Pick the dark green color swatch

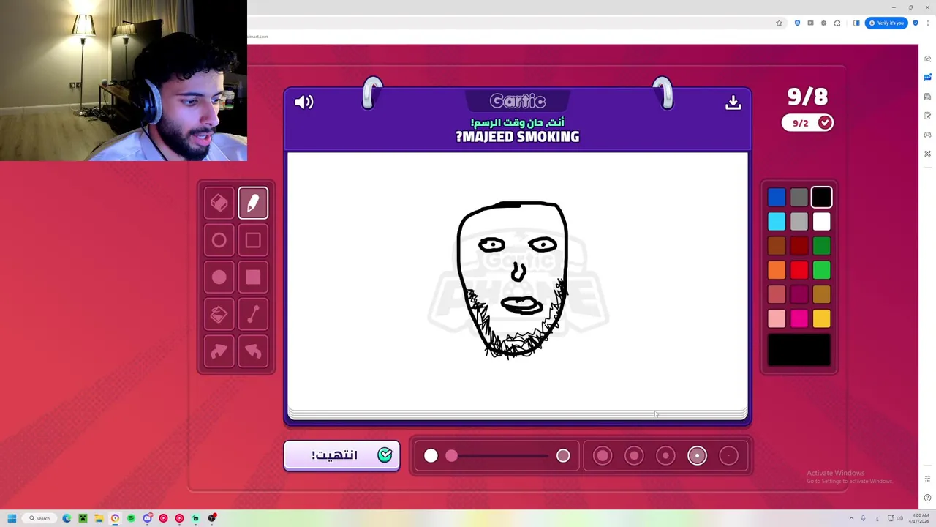[x=821, y=246]
